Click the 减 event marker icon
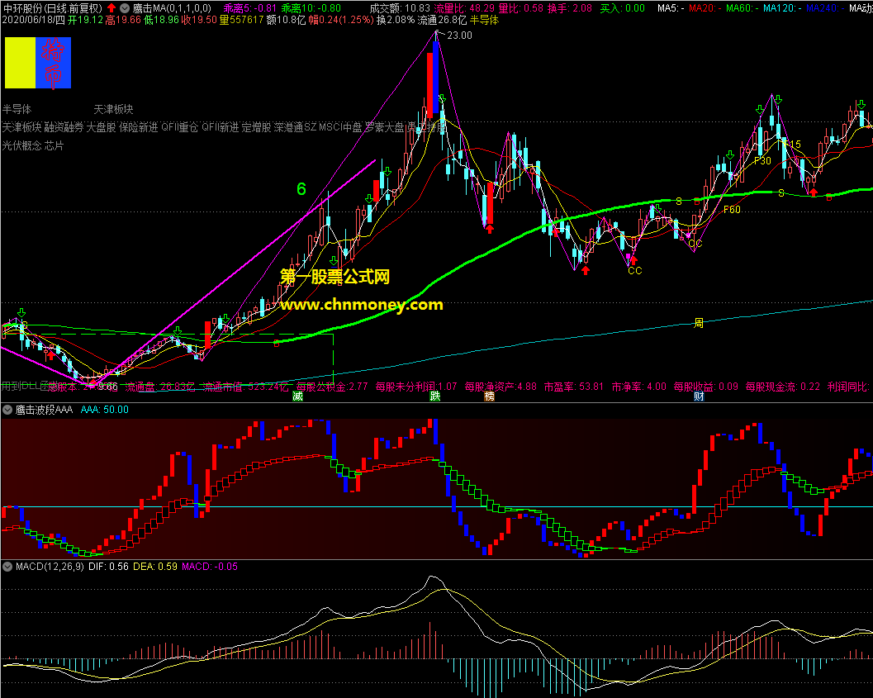This screenshot has width=873, height=698. coord(298,396)
